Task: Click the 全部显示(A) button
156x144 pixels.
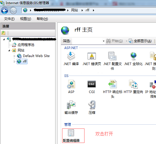Action: click(x=140, y=41)
